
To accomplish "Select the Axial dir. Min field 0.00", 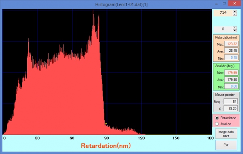I will [x=231, y=86].
